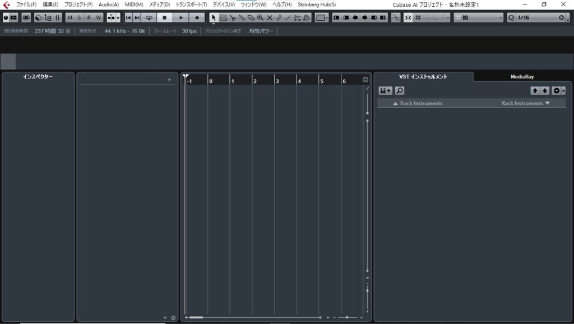Open the instrument search magnifier
The width and height of the screenshot is (574, 324).
coord(400,91)
